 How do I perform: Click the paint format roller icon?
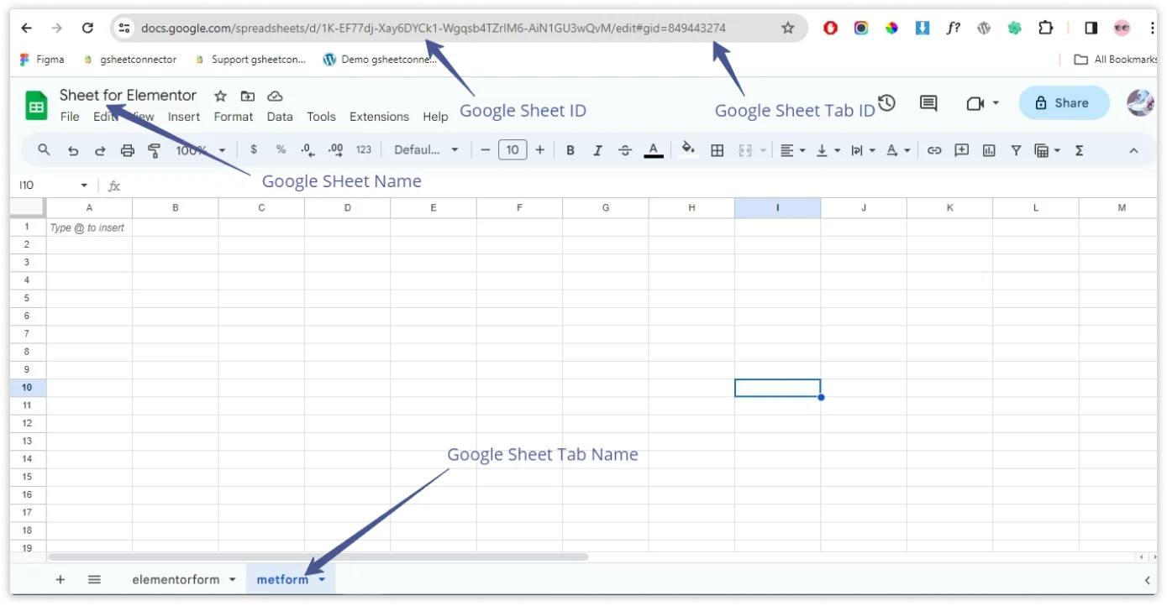pos(155,150)
